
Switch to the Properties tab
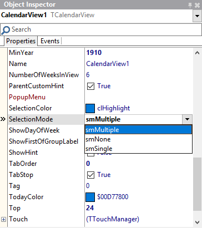tap(21, 41)
